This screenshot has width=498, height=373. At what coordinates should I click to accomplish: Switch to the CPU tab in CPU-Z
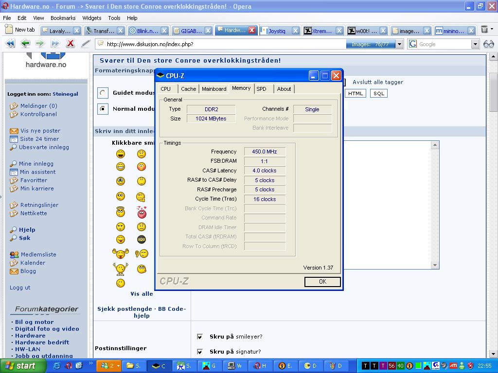click(165, 89)
